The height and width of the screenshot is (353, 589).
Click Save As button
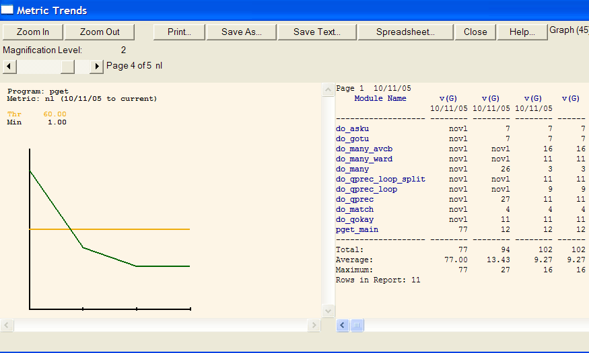242,32
